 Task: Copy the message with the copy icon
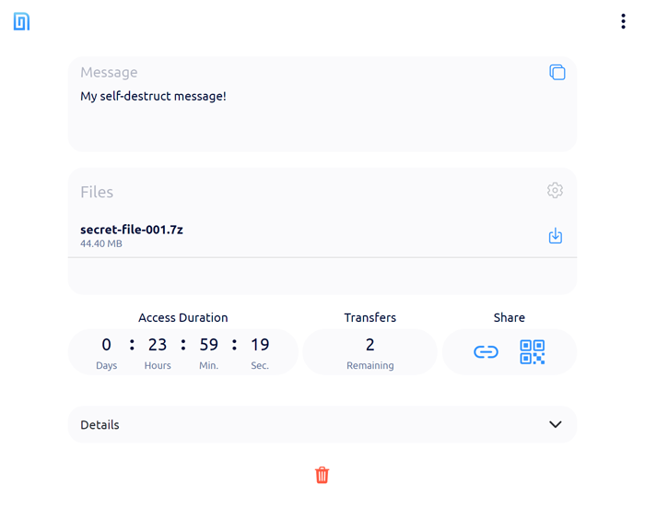[557, 73]
